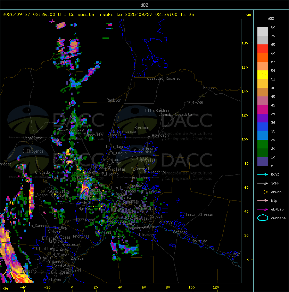Image resolution: width=289 pixels, height=292 pixels.
Task: Click the 'Villavicencio' map label
Action: [70, 129]
